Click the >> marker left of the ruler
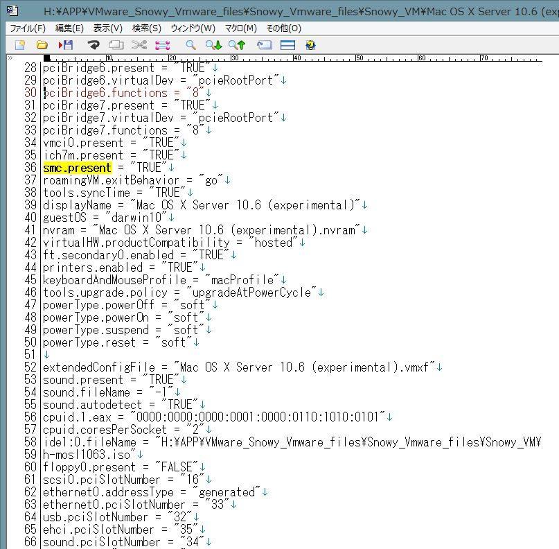The image size is (559, 549). (10, 58)
